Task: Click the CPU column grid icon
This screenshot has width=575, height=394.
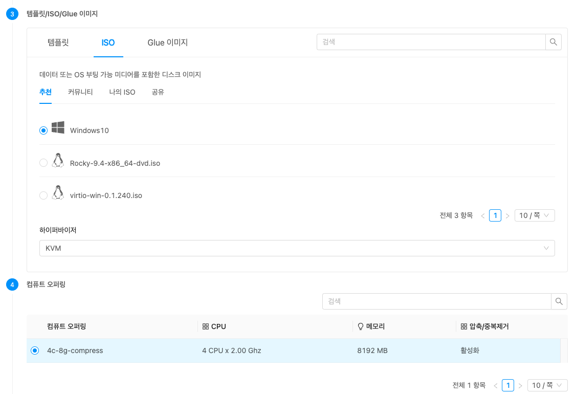Action: [x=206, y=326]
